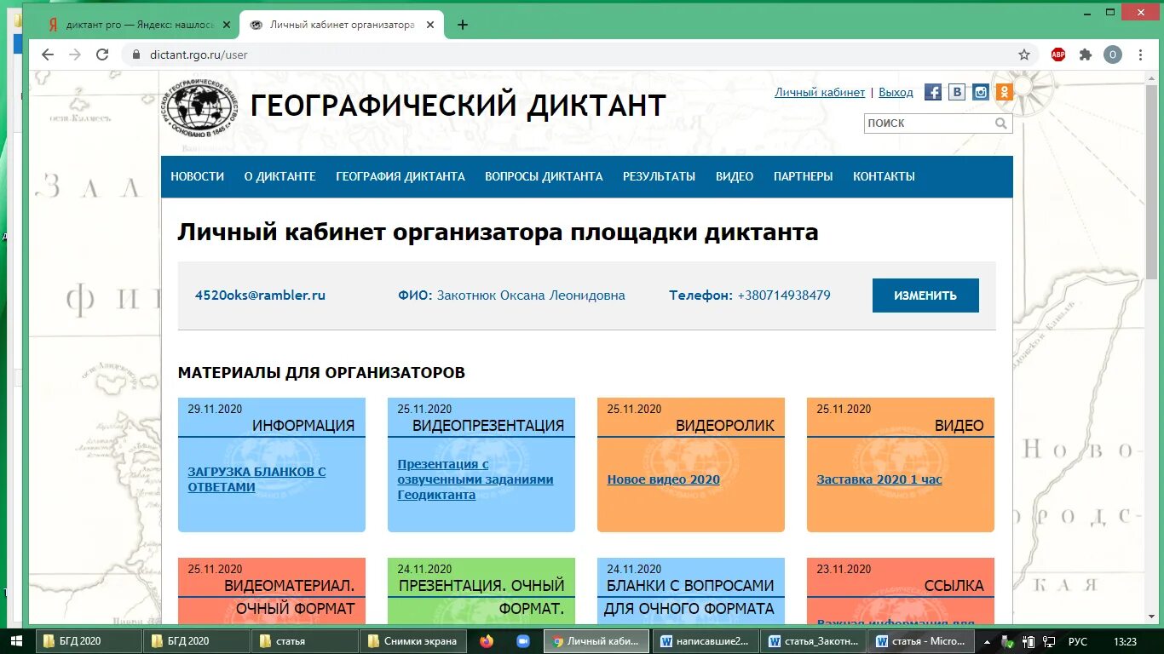Open the extensions puzzle icon
The height and width of the screenshot is (654, 1164).
[1086, 54]
